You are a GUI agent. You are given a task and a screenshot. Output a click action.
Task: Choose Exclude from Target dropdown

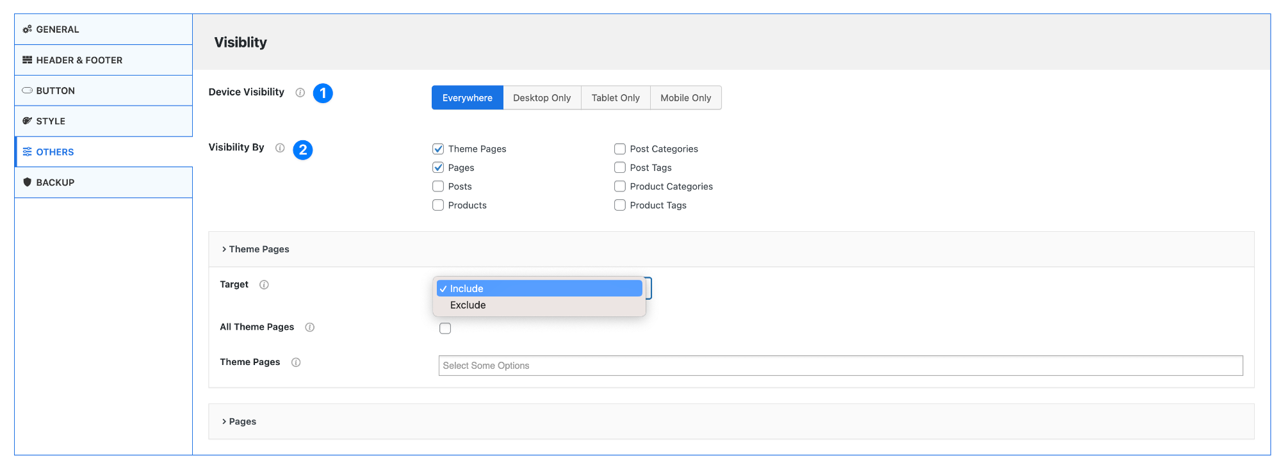468,305
